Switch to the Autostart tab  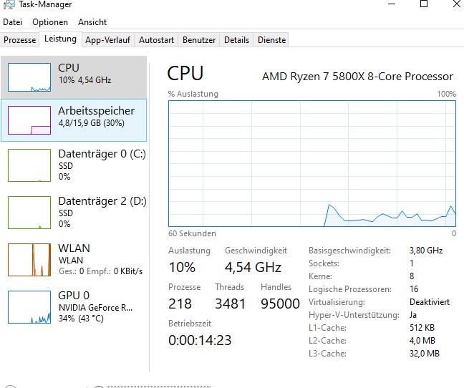[x=156, y=40]
